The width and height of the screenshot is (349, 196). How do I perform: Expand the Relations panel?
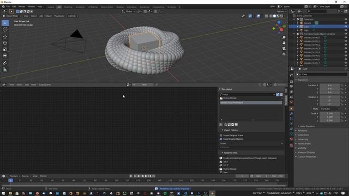pyautogui.click(x=302, y=131)
